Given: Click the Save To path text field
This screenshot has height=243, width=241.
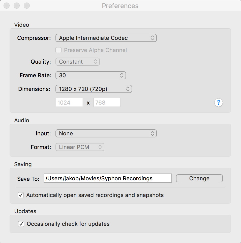Looking at the screenshot, I should tap(107, 178).
